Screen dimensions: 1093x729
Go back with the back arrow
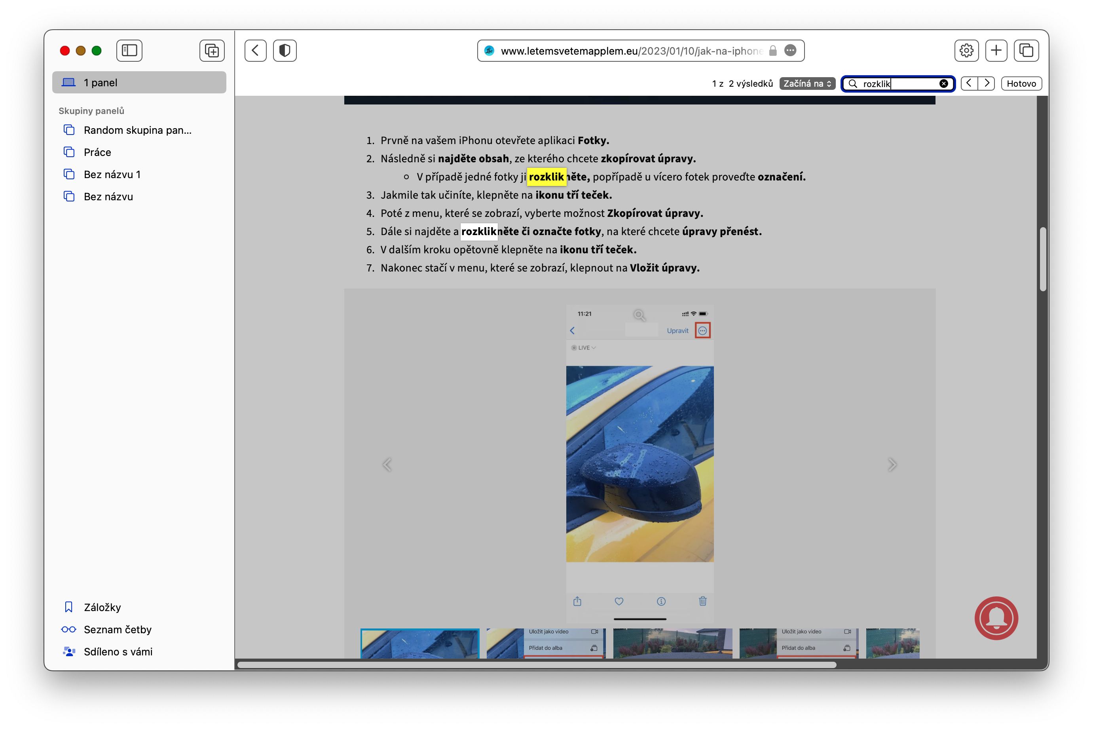255,50
